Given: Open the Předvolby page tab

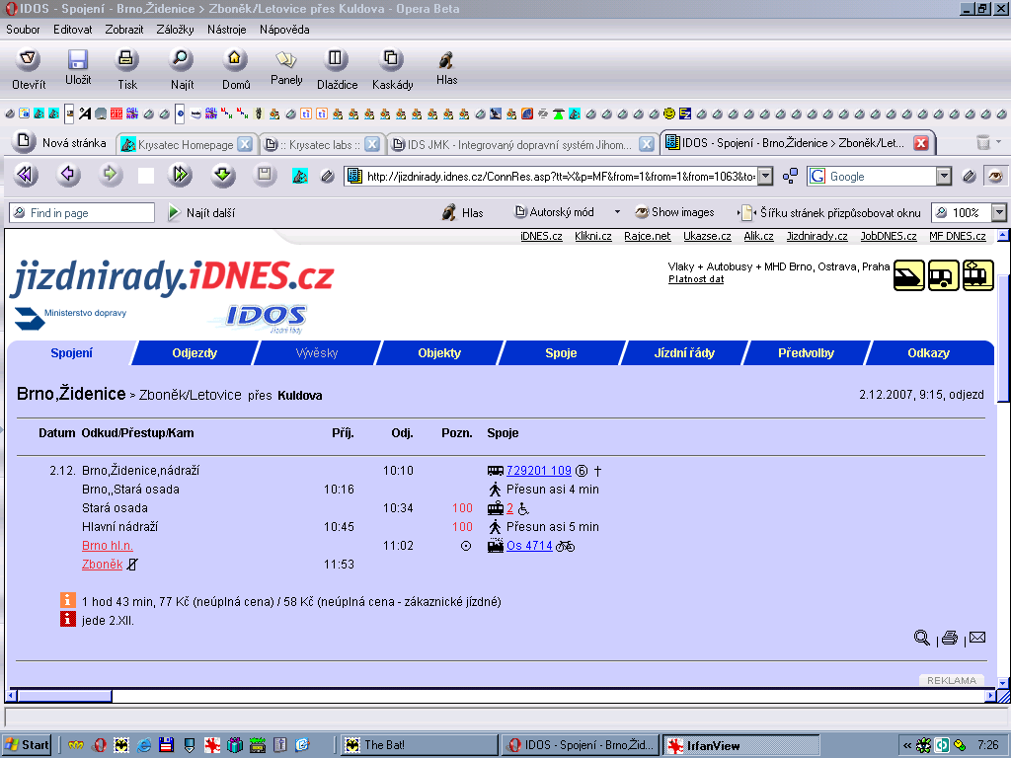Looking at the screenshot, I should click(806, 353).
